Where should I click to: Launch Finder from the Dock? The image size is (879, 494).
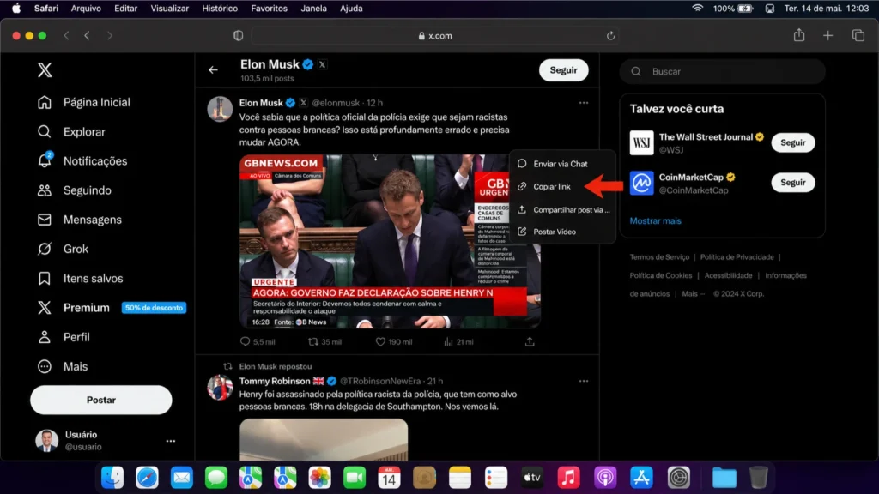pos(112,478)
